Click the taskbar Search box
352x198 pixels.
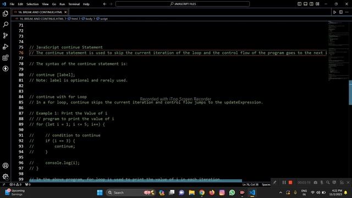click(131, 193)
